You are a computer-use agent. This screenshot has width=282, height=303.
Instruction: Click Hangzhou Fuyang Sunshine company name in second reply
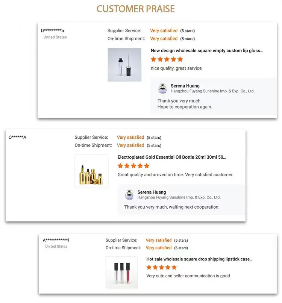click(179, 197)
